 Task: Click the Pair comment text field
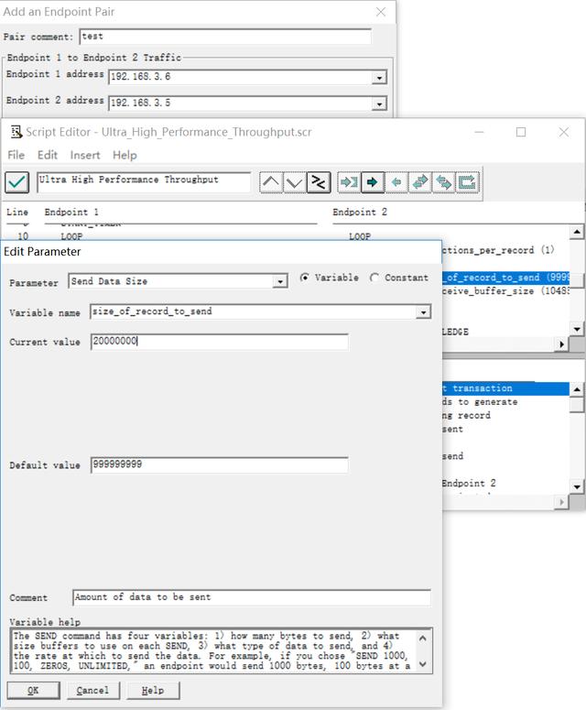225,38
